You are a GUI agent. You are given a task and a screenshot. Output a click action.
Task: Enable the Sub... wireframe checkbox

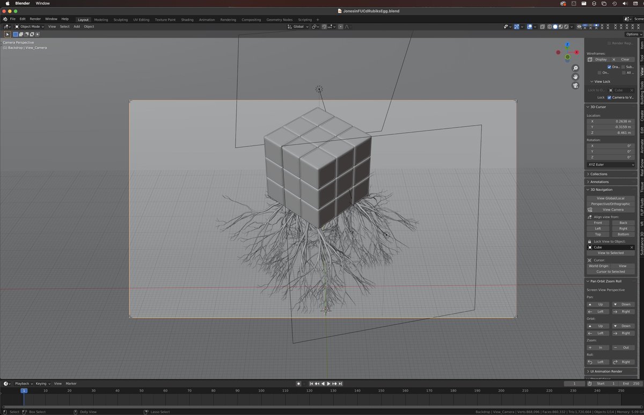coord(623,67)
